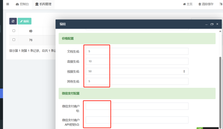Toggle the hamburger sidebar menu icon
Screen dimensions: 223x129
click(x=8, y=4)
